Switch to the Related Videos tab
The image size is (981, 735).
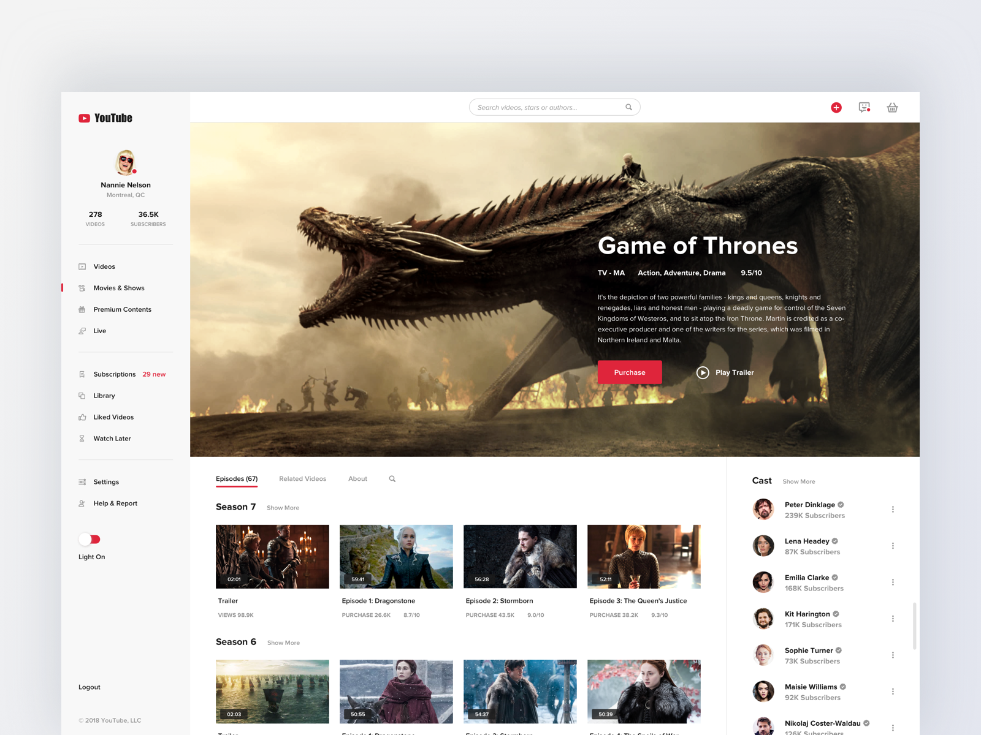click(x=302, y=478)
